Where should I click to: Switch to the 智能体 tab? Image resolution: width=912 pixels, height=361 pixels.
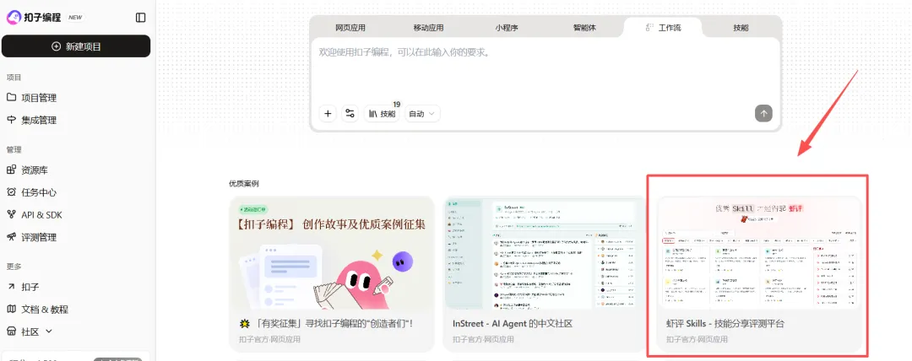tap(584, 28)
